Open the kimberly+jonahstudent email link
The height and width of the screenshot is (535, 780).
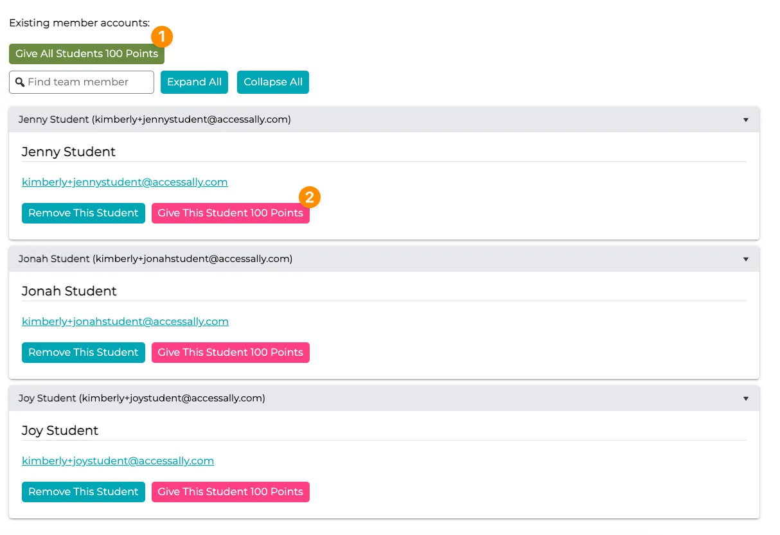(x=125, y=322)
